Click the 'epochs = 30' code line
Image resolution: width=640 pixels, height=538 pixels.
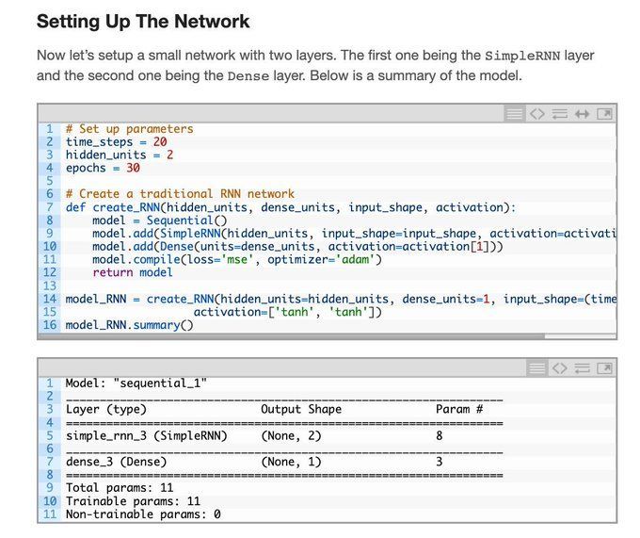click(x=103, y=169)
